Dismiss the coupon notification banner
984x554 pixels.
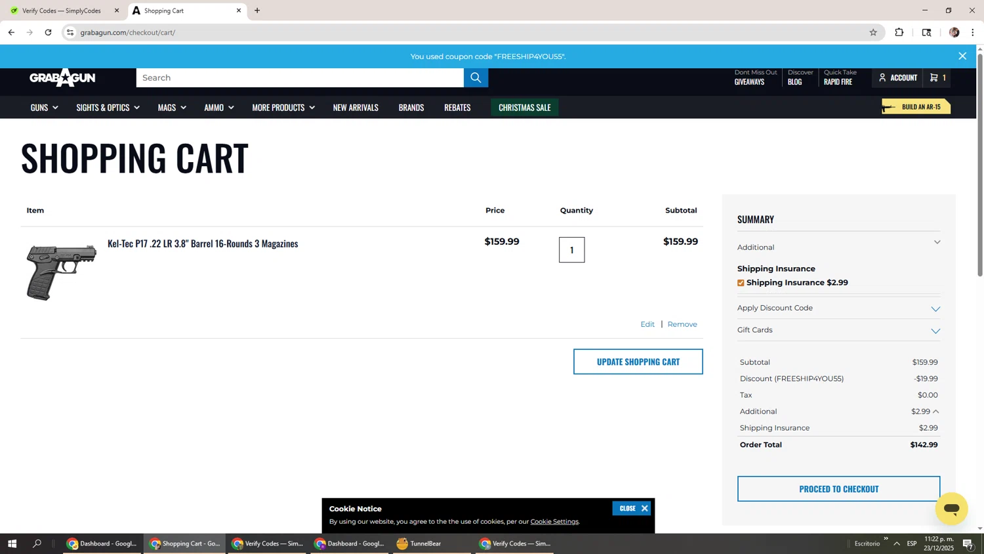(x=962, y=56)
